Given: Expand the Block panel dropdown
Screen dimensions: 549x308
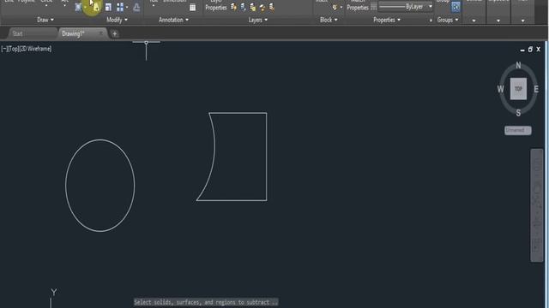Looking at the screenshot, I should tap(329, 20).
